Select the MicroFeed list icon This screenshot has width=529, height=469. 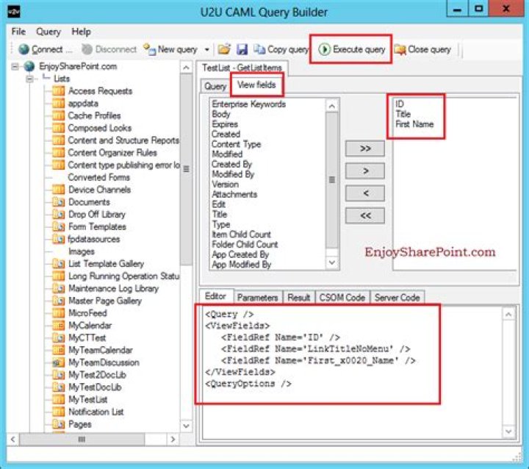58,313
